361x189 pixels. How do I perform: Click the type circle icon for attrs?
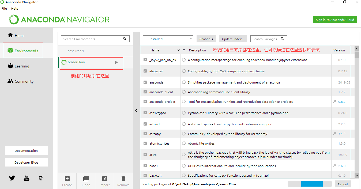point(184,155)
